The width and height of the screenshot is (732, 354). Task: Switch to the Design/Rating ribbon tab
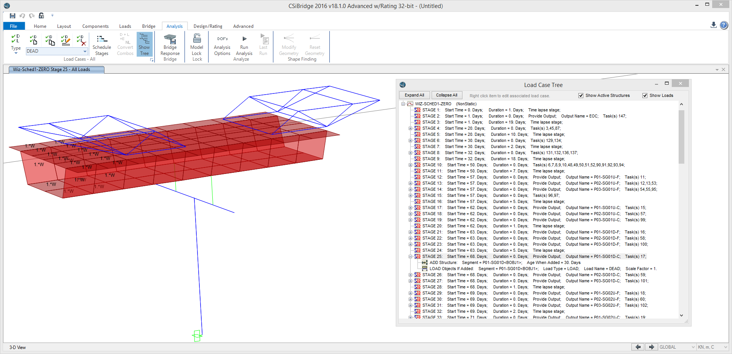[x=207, y=26]
